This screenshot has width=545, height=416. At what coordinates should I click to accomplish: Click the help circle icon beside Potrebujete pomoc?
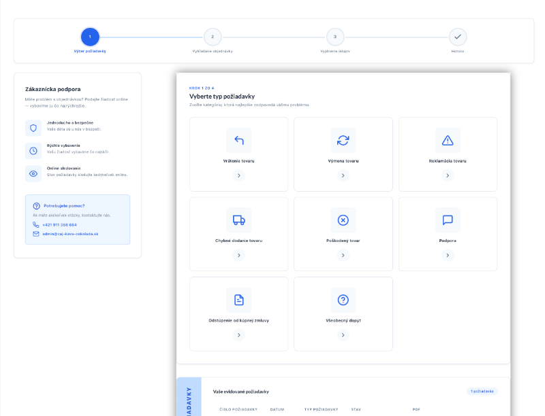pos(37,206)
